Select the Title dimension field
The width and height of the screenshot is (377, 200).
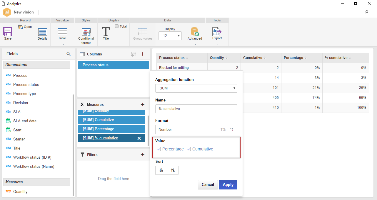[17, 148]
